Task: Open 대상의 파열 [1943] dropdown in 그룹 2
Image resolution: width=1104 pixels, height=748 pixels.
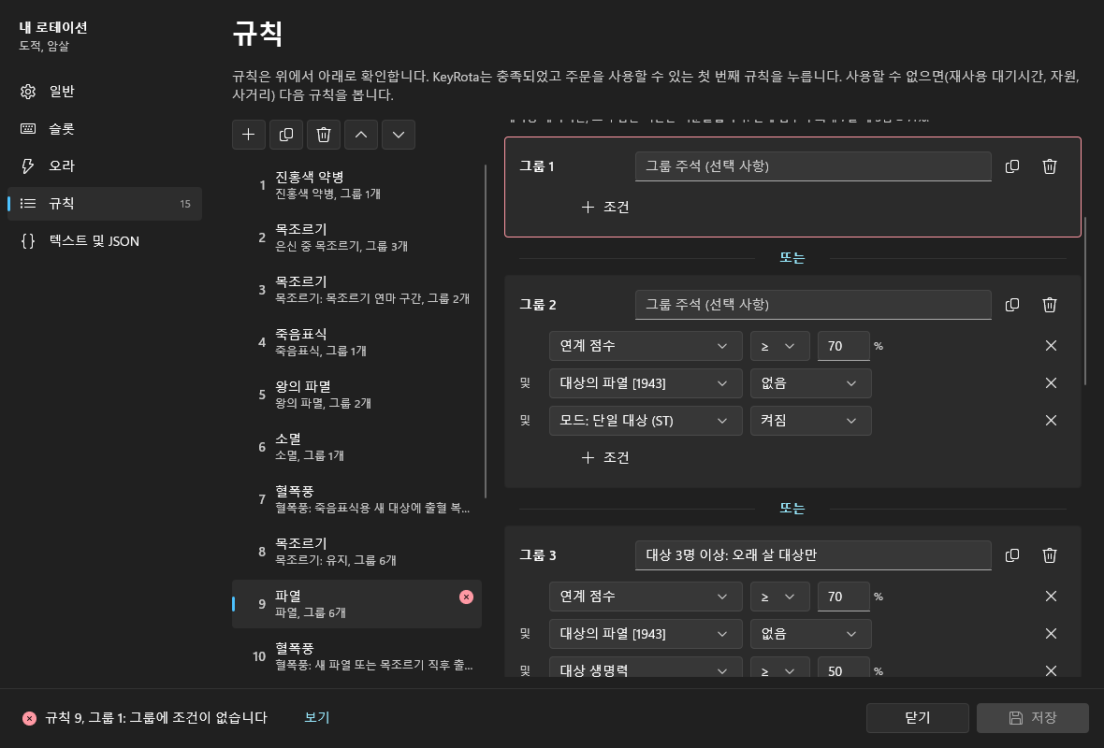Action: pyautogui.click(x=646, y=382)
